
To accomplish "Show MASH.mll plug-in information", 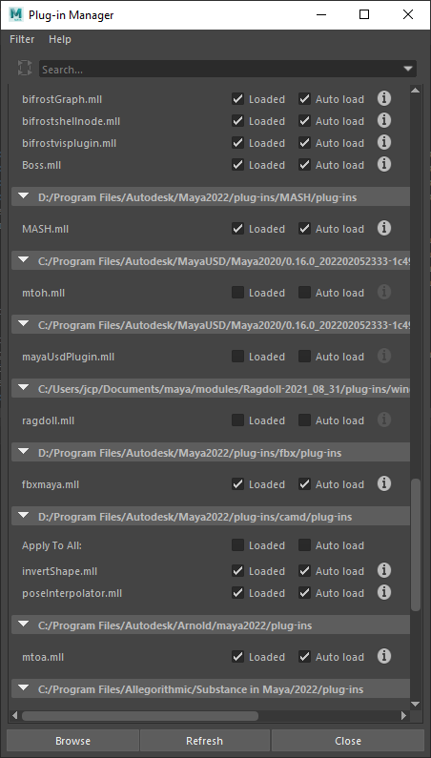I will click(384, 228).
